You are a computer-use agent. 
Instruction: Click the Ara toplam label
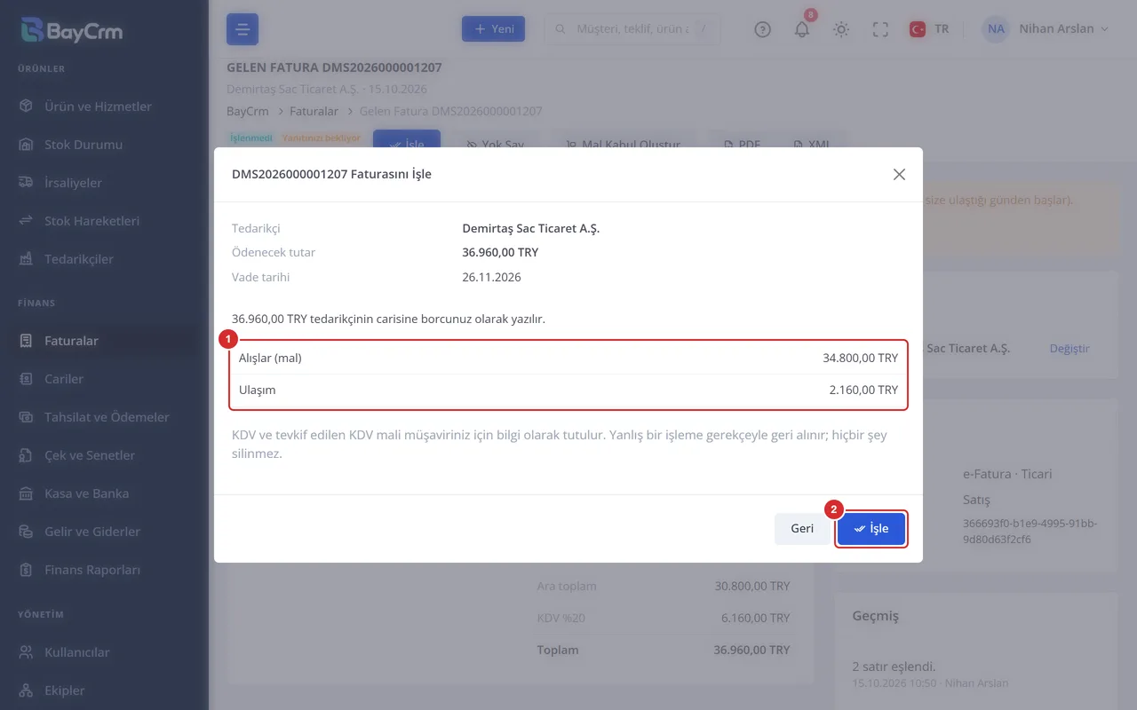tap(567, 586)
